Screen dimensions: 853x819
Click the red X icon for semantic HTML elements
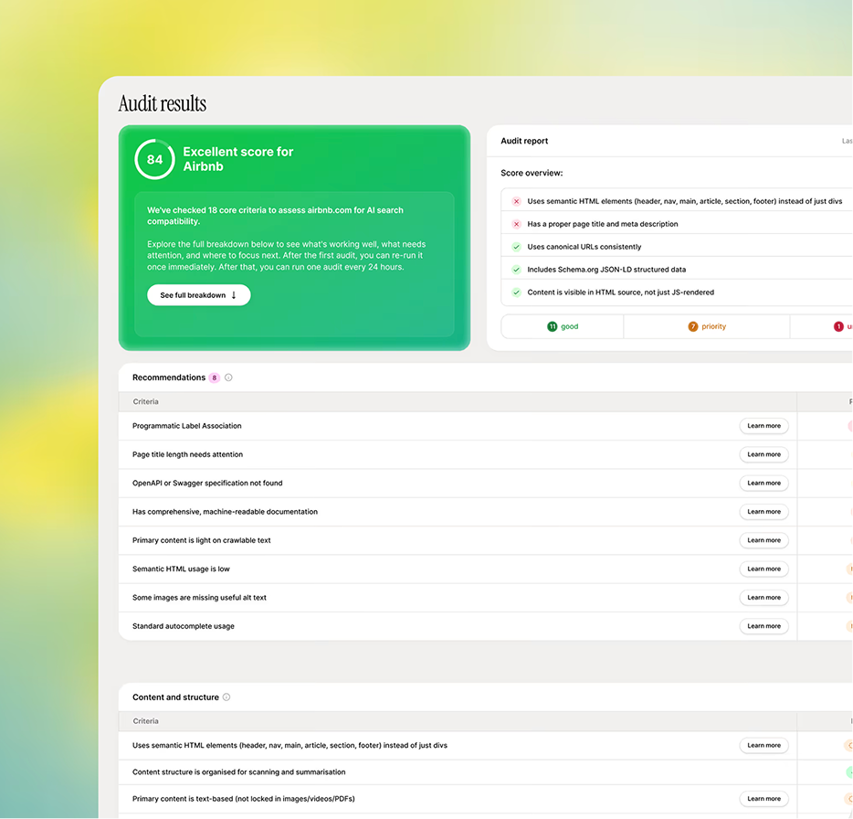[516, 201]
